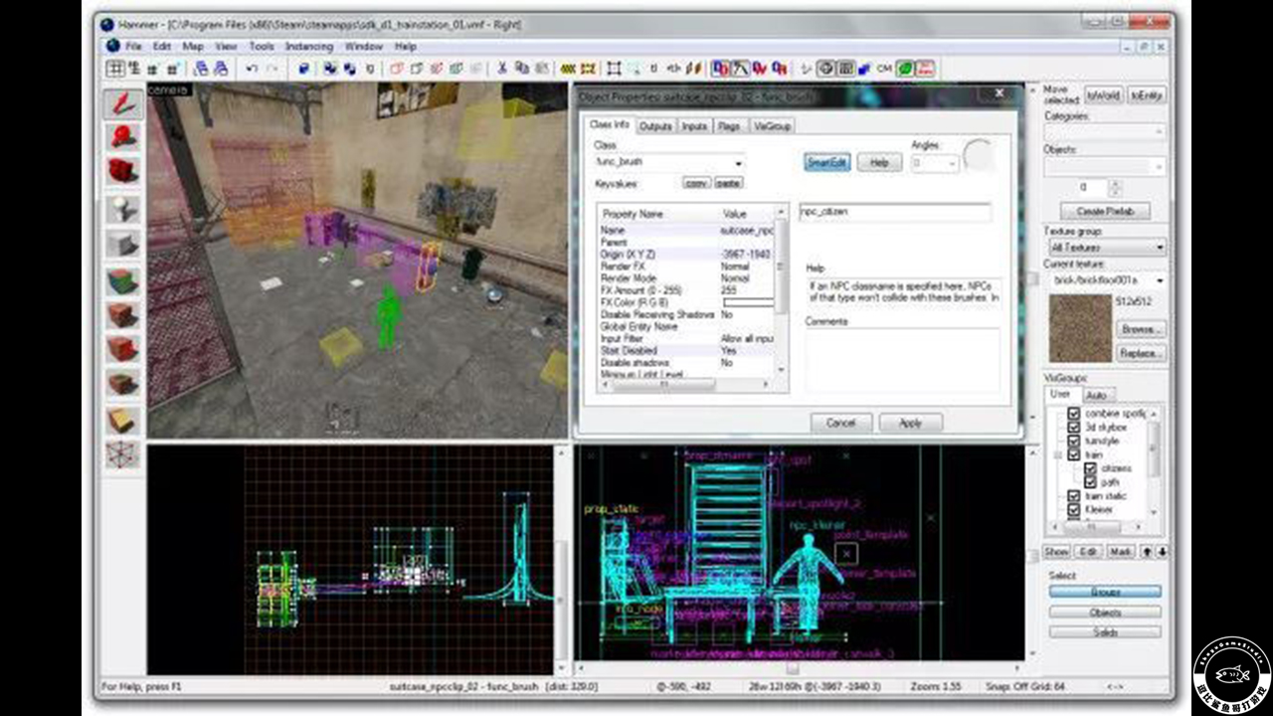Click the property list horizontal scrollbar
This screenshot has width=1273, height=716.
(x=686, y=384)
